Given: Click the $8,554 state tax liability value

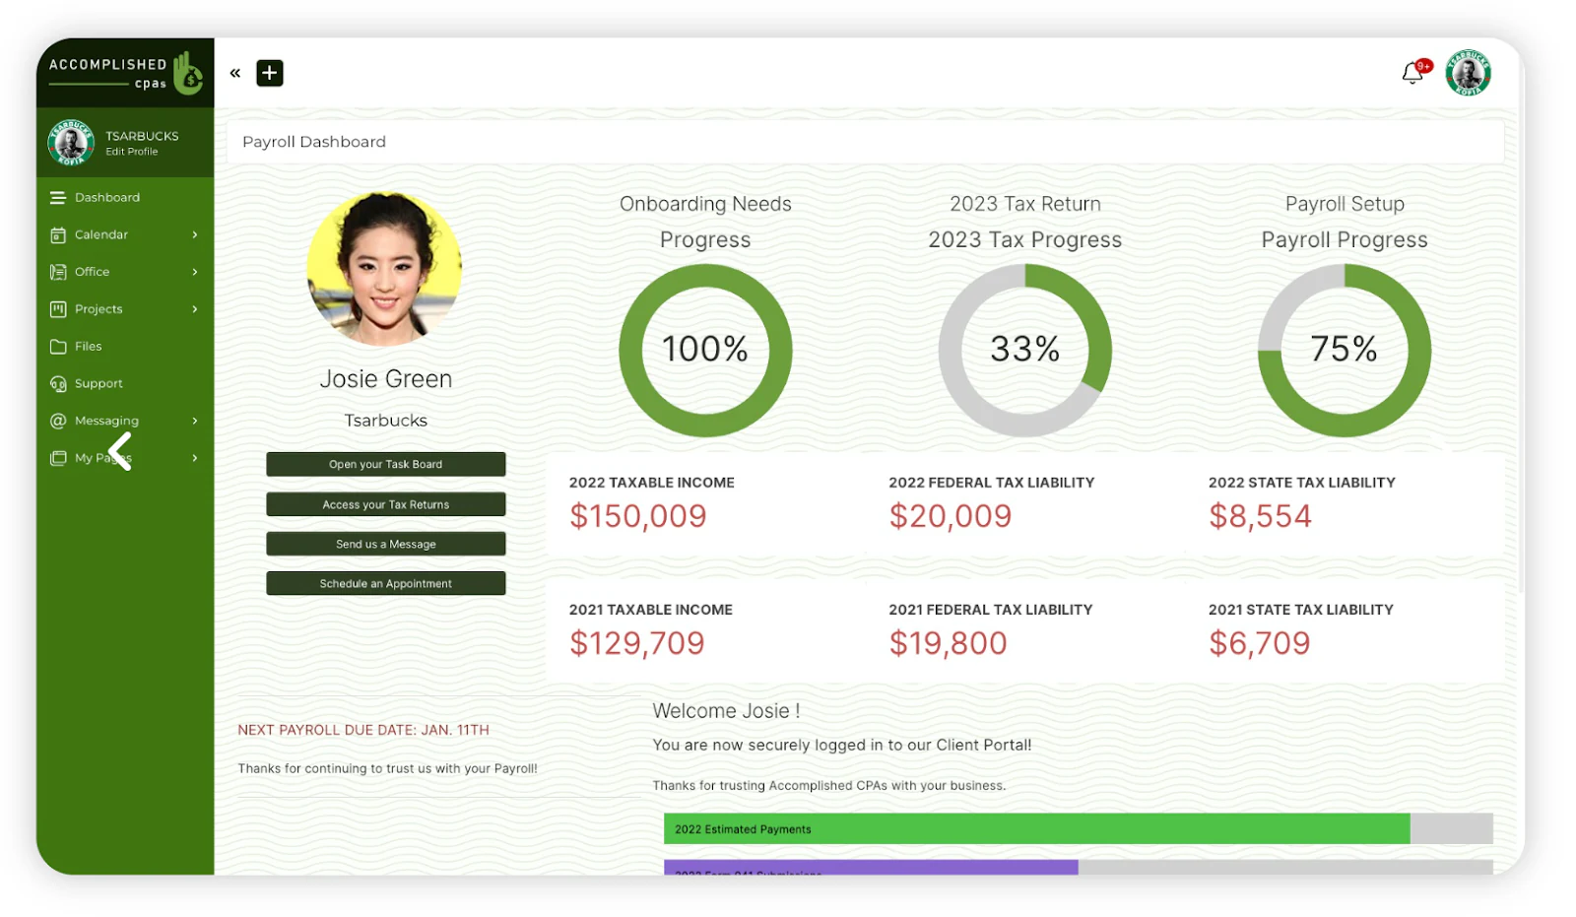Looking at the screenshot, I should (1261, 516).
